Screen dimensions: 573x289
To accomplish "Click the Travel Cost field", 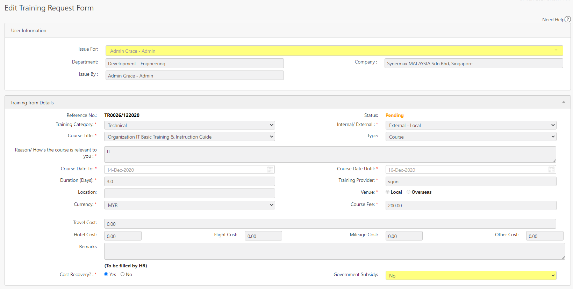I will pos(330,224).
